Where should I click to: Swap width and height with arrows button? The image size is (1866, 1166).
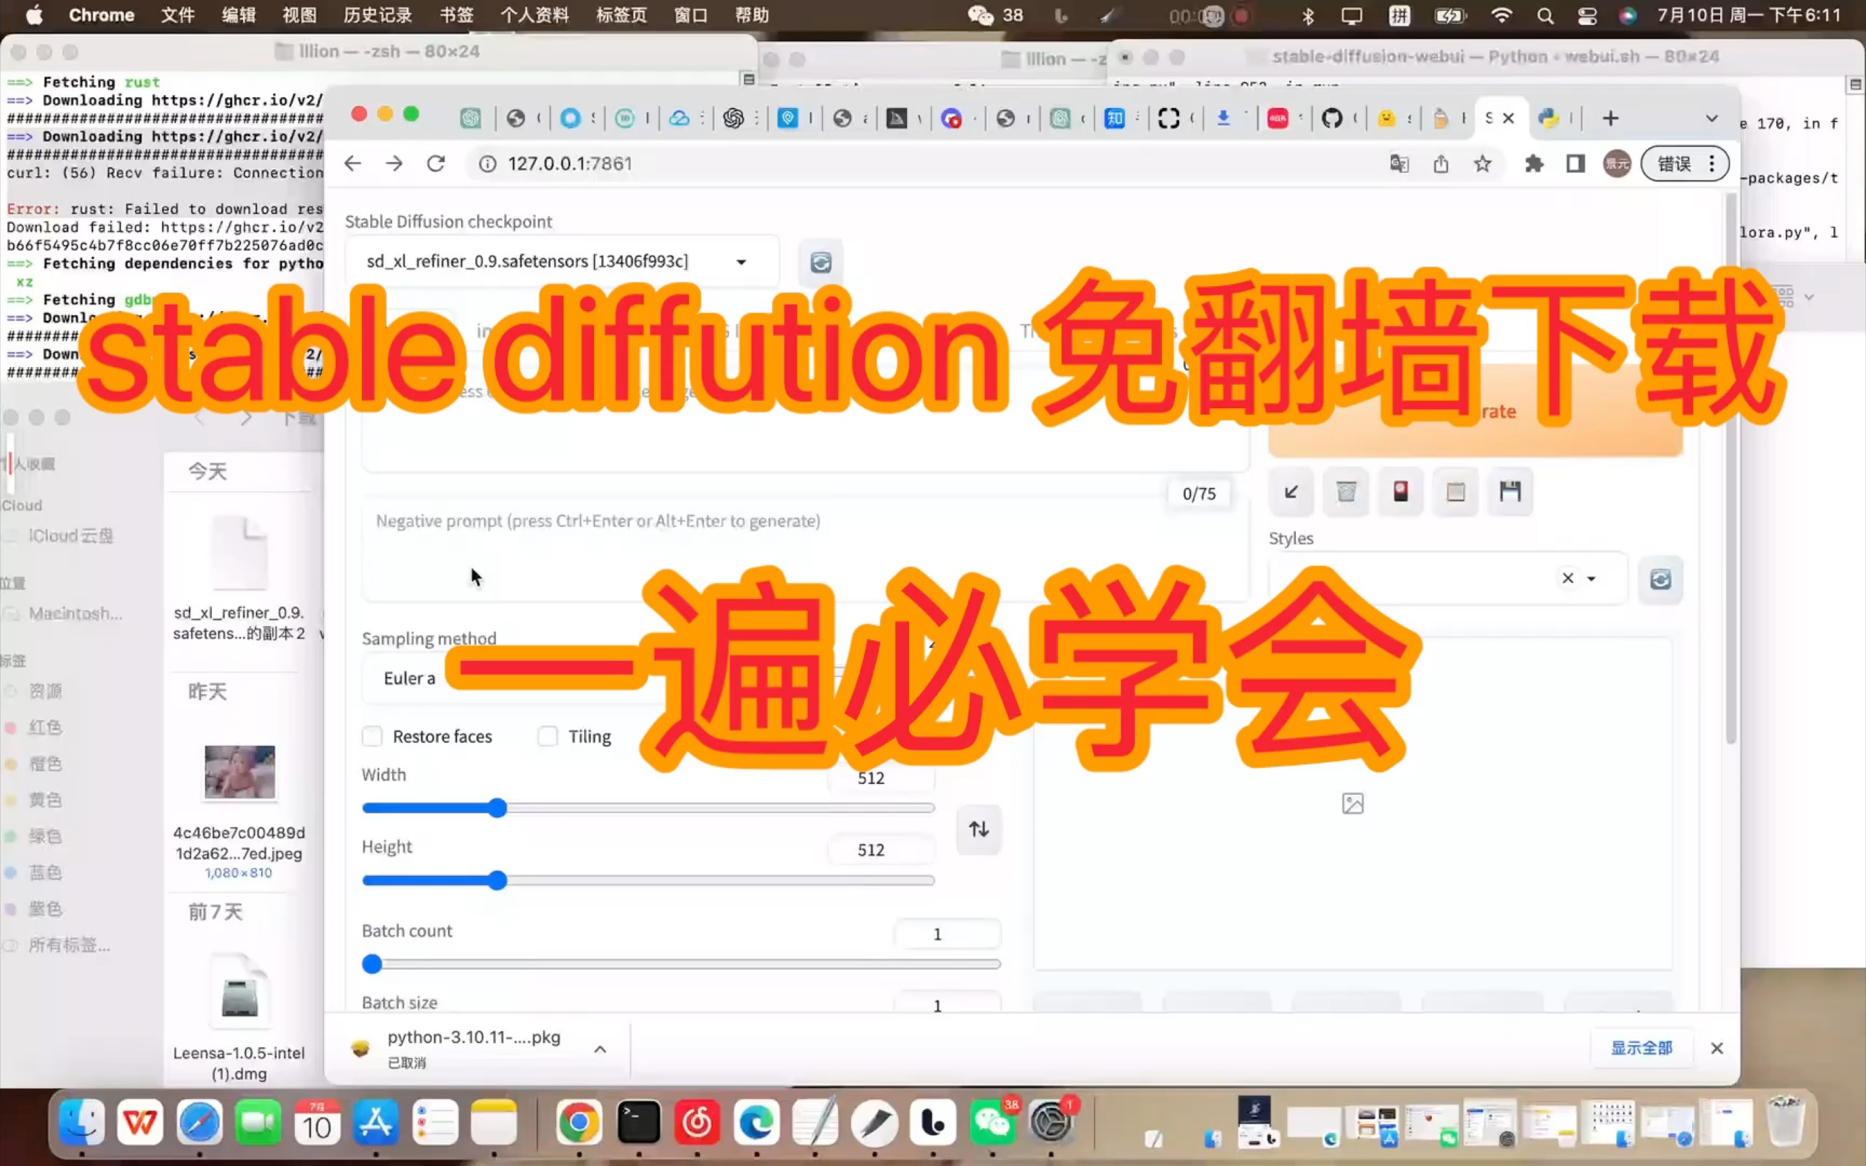[x=979, y=829]
